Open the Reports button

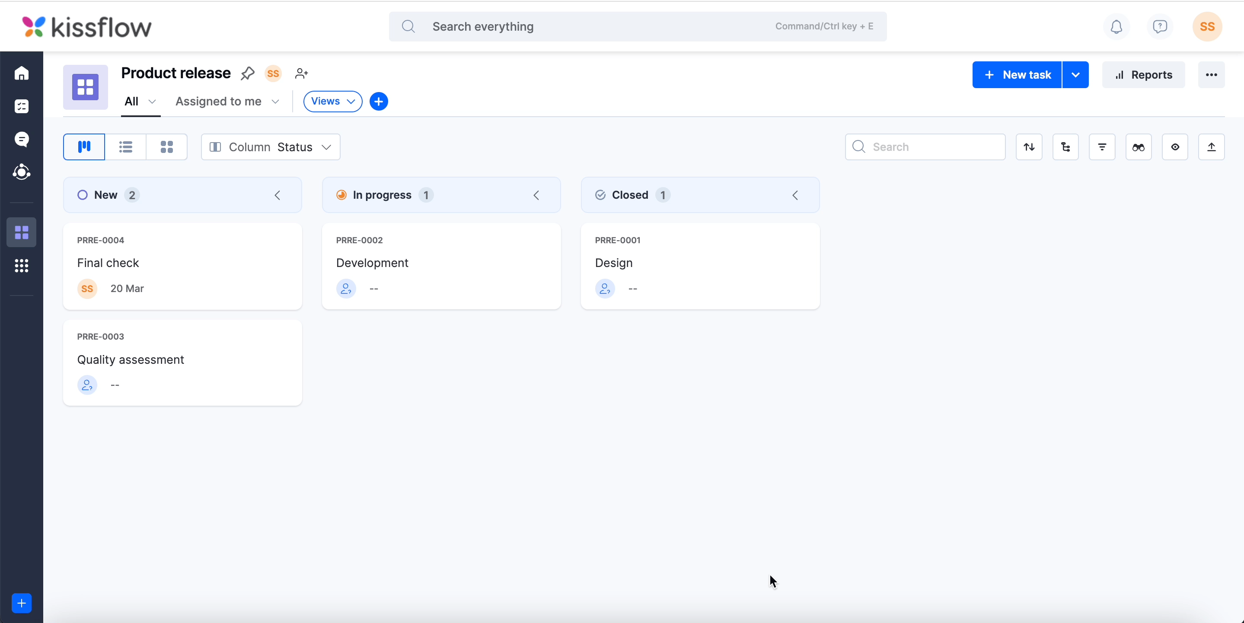(x=1143, y=75)
